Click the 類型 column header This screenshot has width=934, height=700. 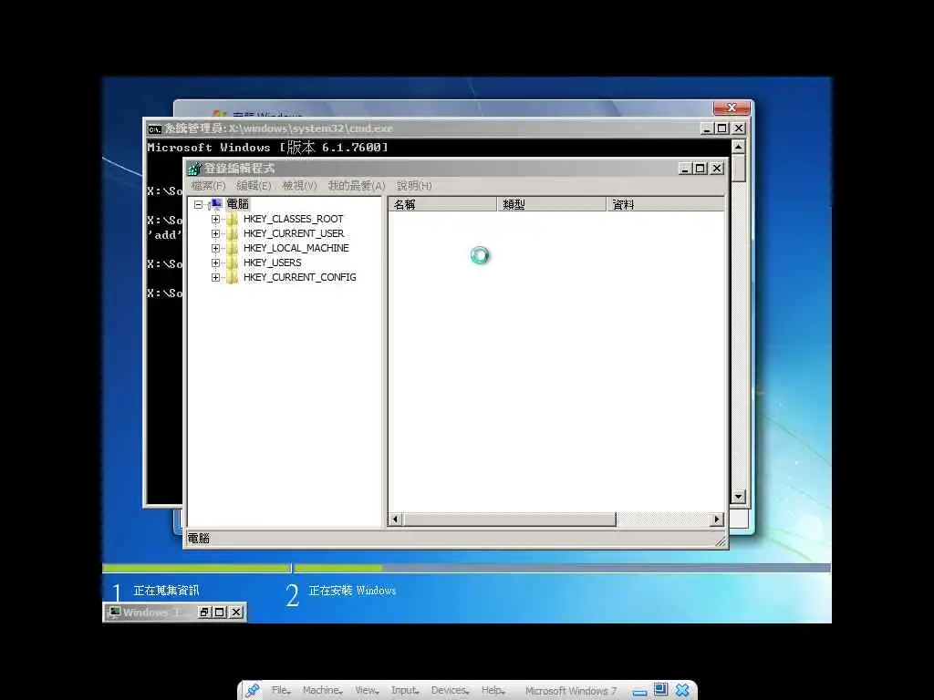pyautogui.click(x=552, y=205)
